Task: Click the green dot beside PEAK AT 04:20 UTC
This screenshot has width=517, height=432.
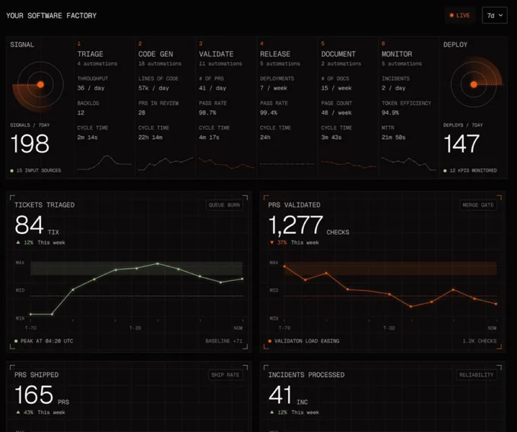Action: coord(16,341)
